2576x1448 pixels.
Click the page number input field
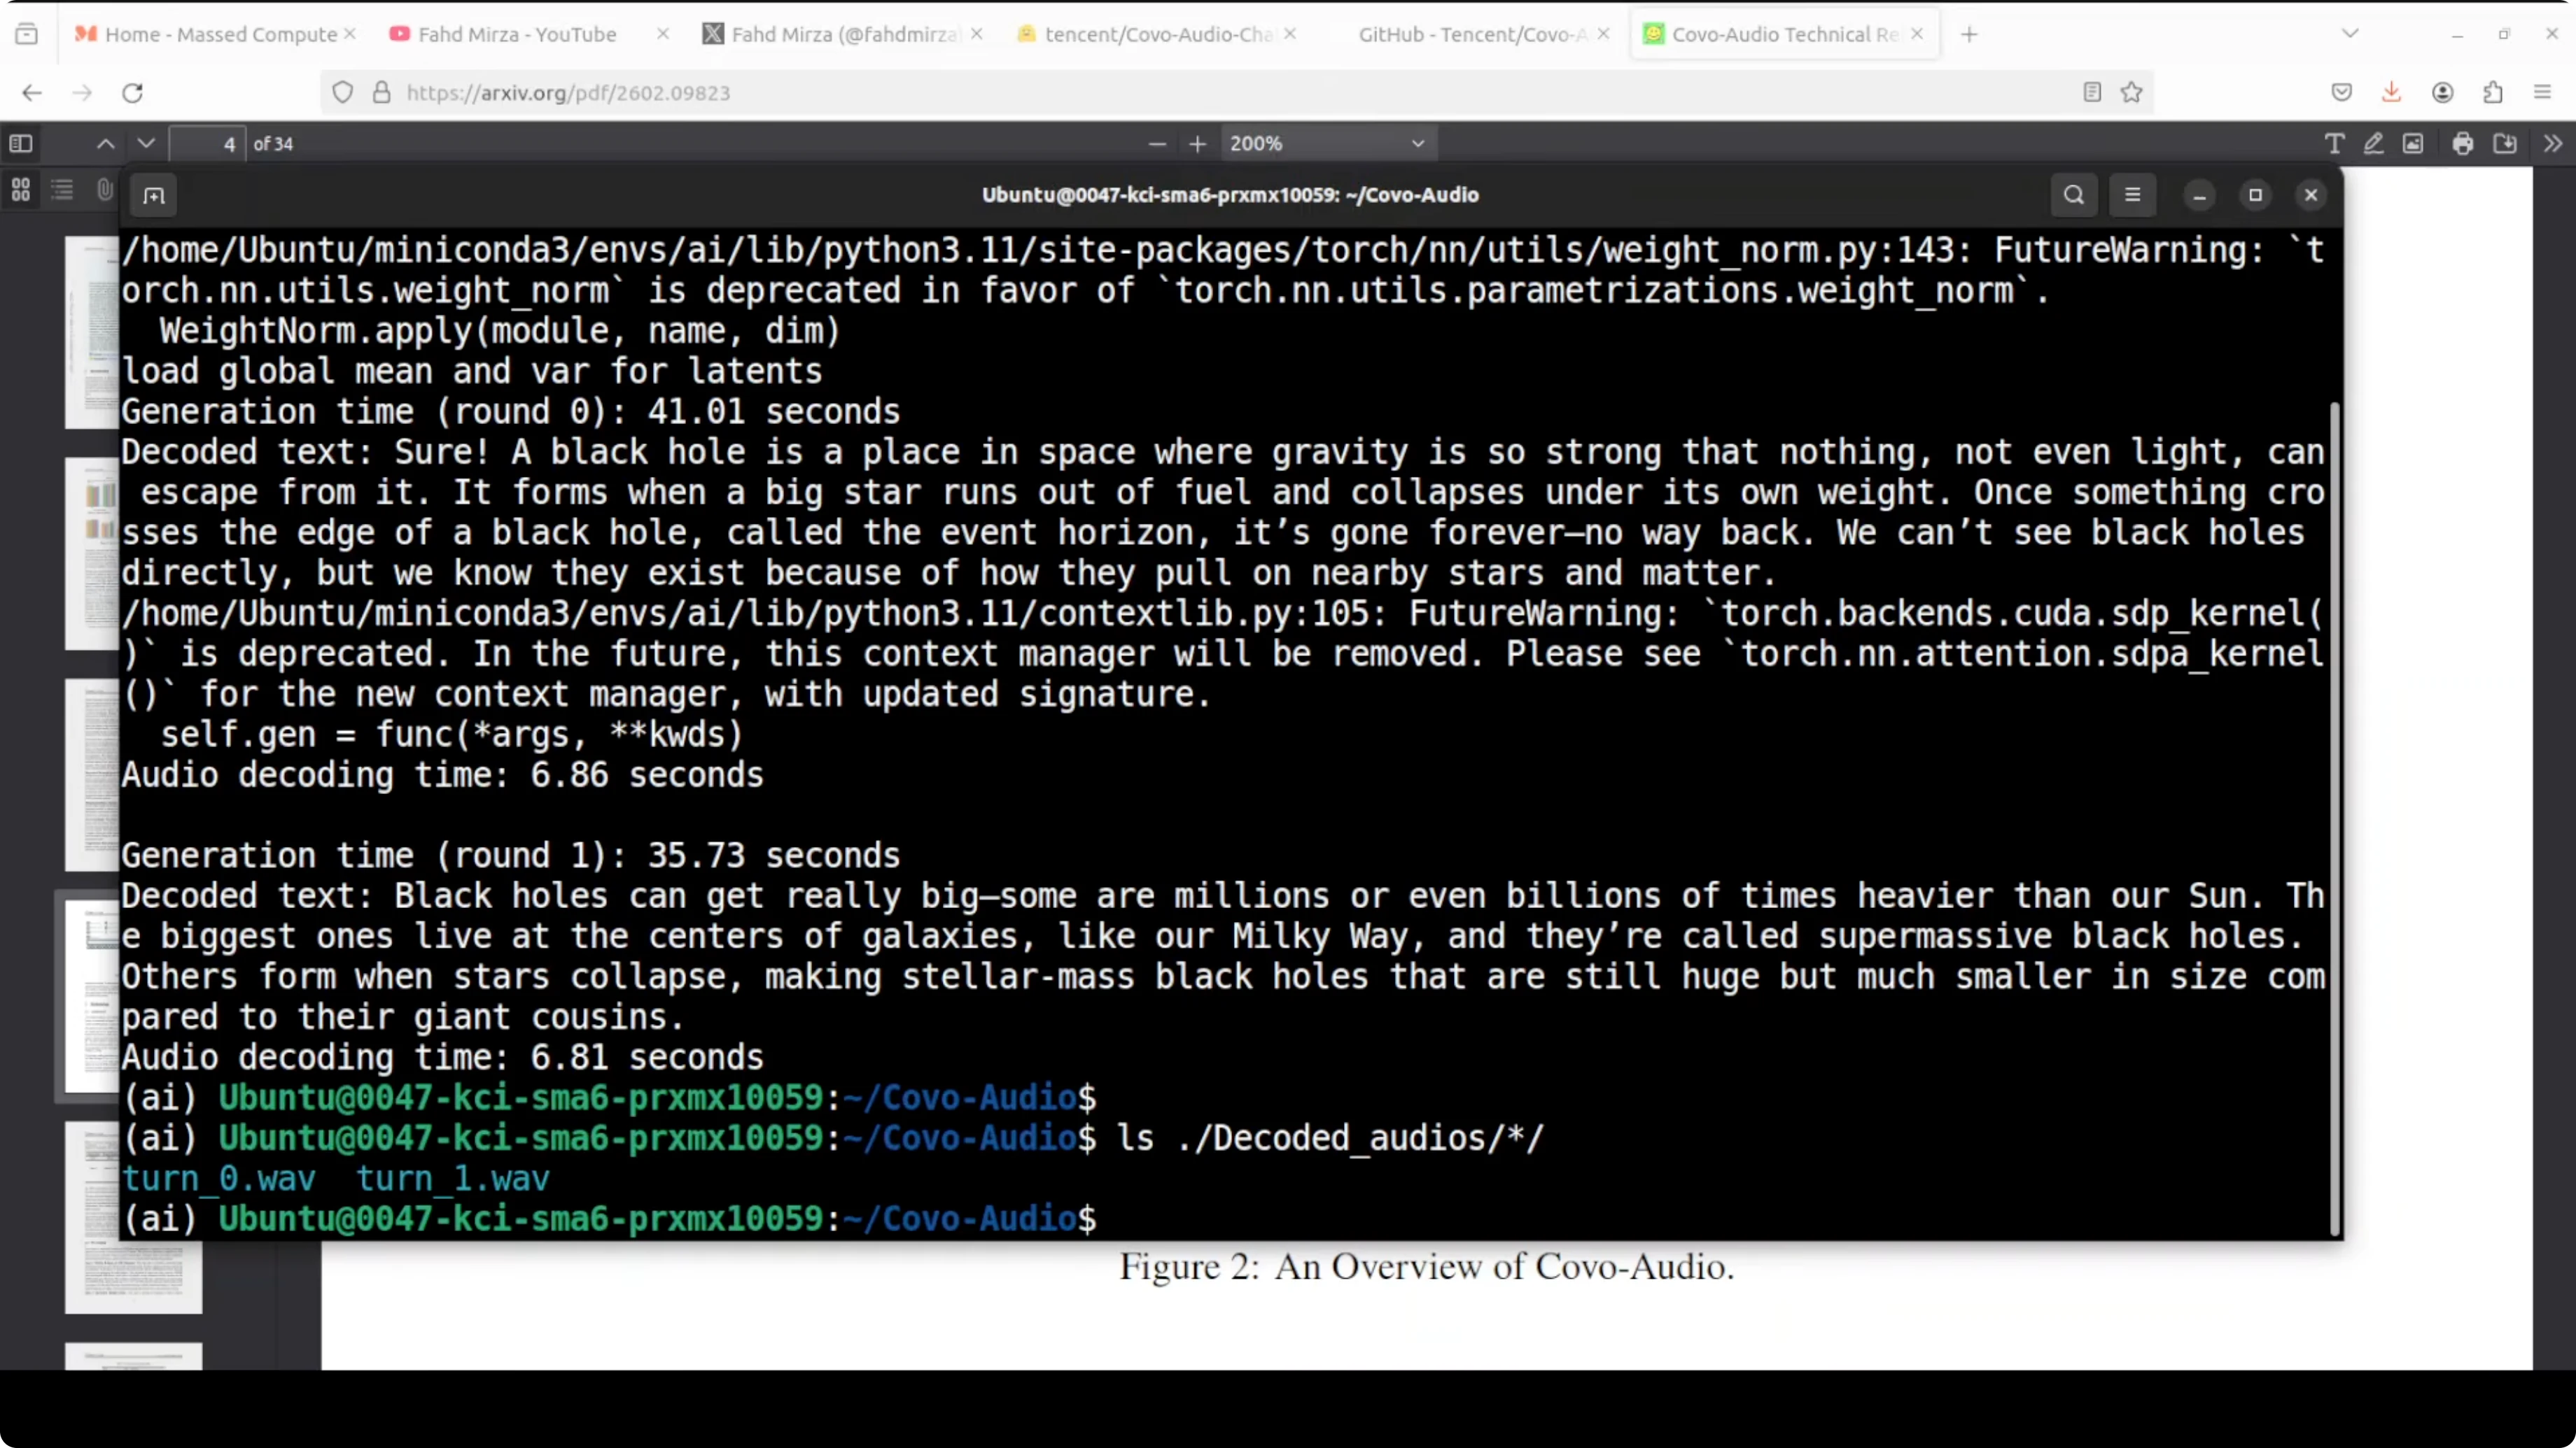pos(208,144)
